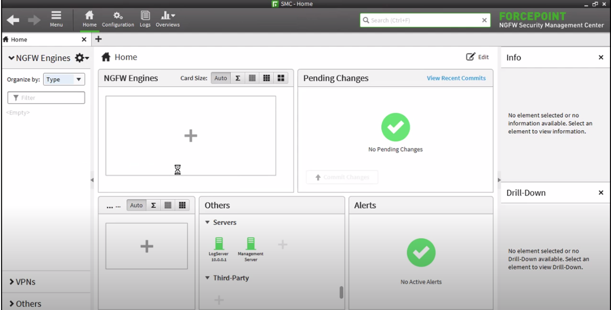Close the Drill-Down panel
The height and width of the screenshot is (310, 611).
tap(601, 192)
